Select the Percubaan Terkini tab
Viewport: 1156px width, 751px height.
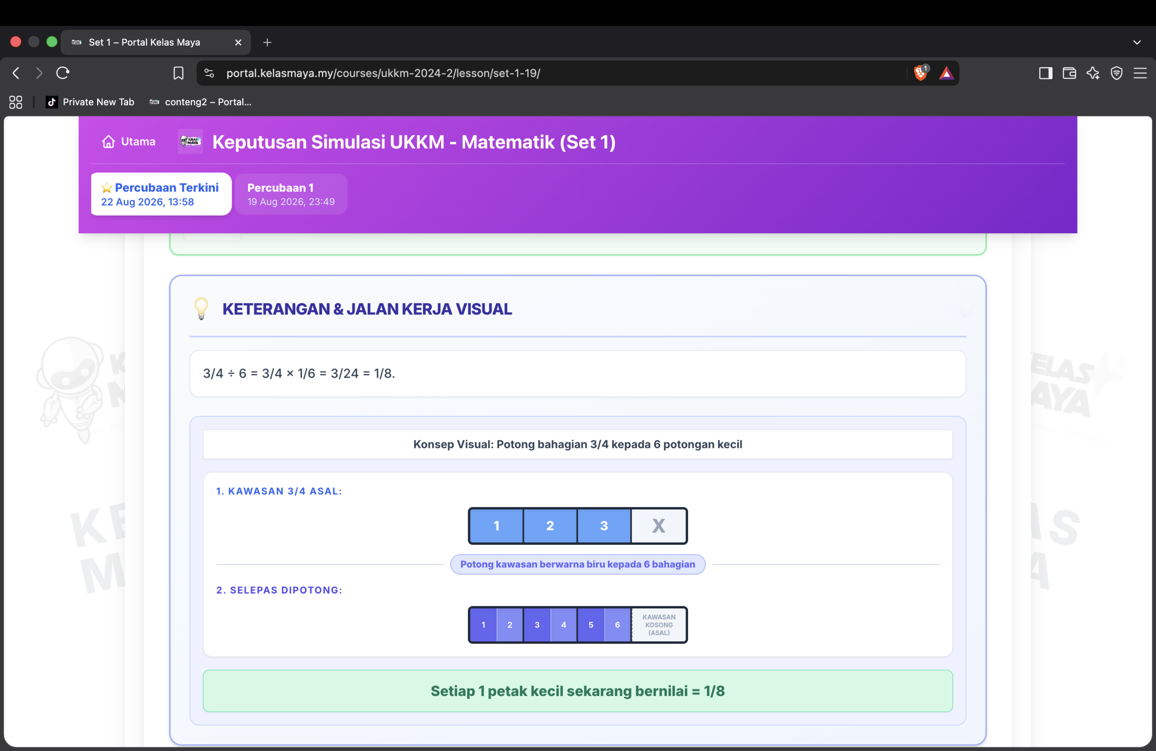[x=161, y=194]
